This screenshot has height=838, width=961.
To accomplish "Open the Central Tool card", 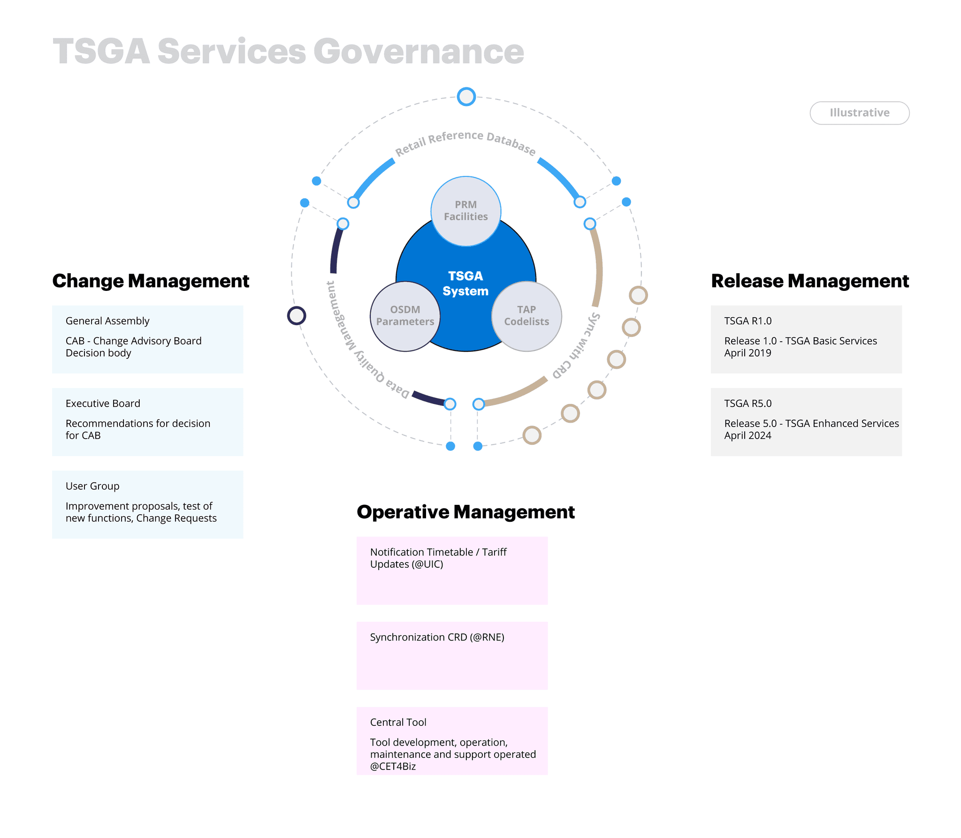I will tap(452, 741).
